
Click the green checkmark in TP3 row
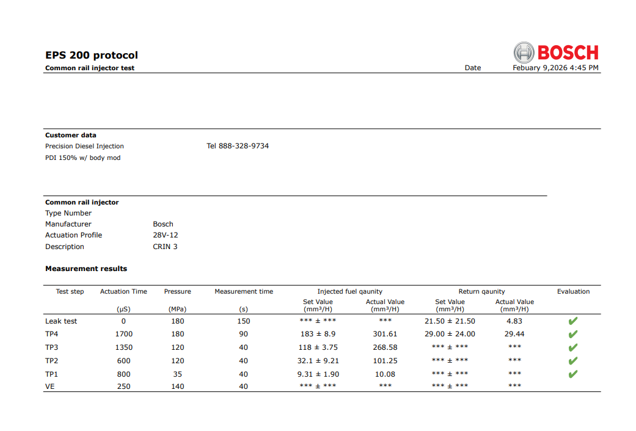572,348
